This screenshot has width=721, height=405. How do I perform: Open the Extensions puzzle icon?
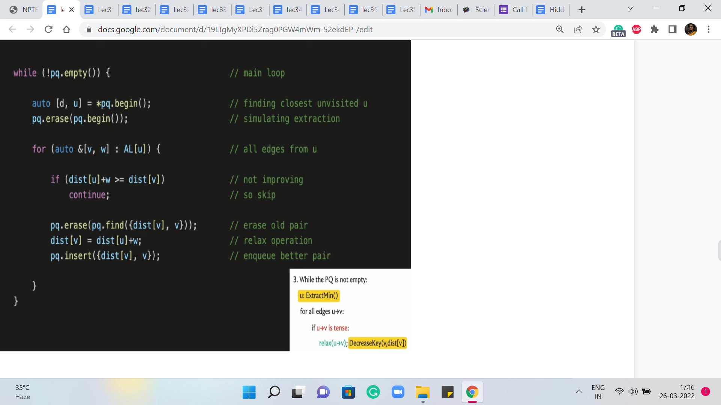point(655,29)
